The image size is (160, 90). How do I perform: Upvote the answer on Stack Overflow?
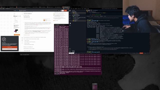[x=22, y=37]
